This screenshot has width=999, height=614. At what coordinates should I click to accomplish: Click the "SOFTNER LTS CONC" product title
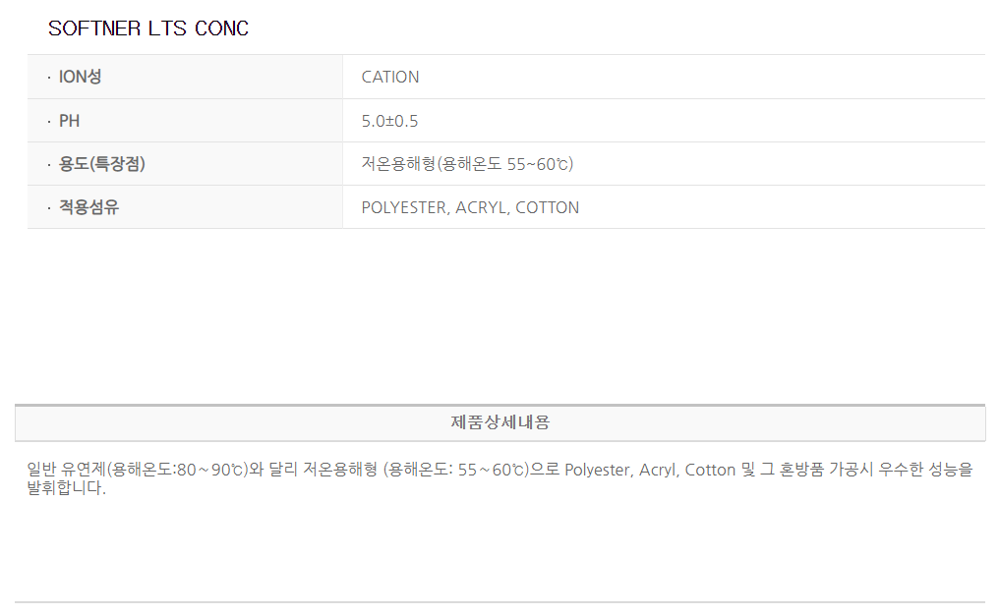coord(148,29)
